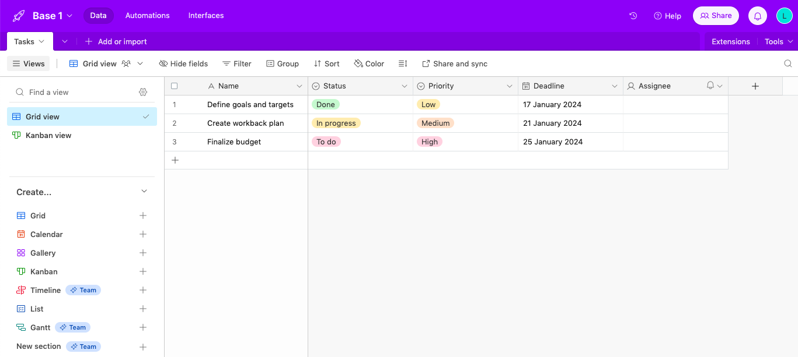Viewport: 798px width, 357px height.
Task: Open the notifications bell
Action: (757, 15)
